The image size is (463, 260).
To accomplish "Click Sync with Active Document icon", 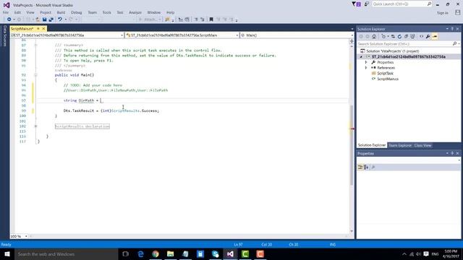I will (393, 37).
